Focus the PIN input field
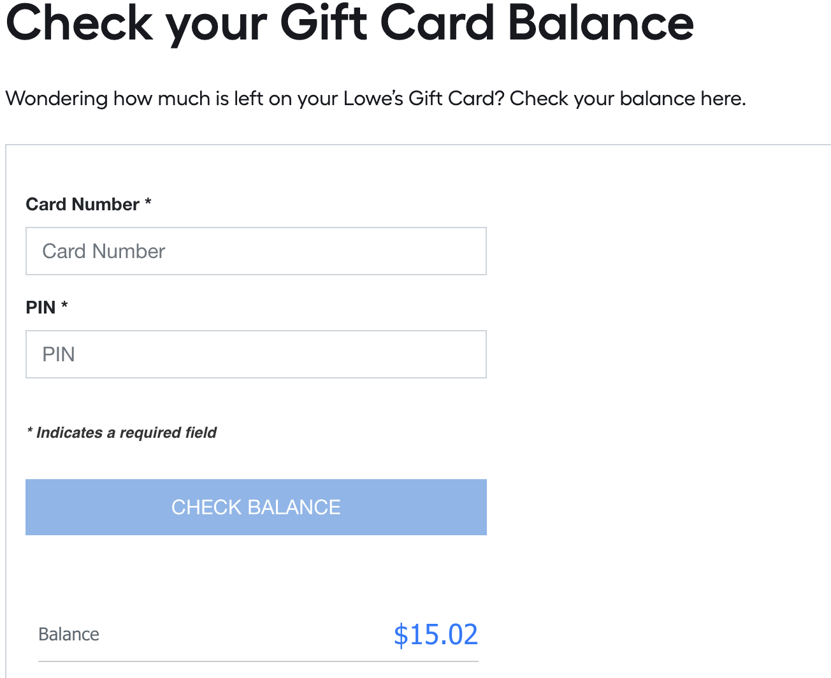This screenshot has height=678, width=831. coord(256,354)
